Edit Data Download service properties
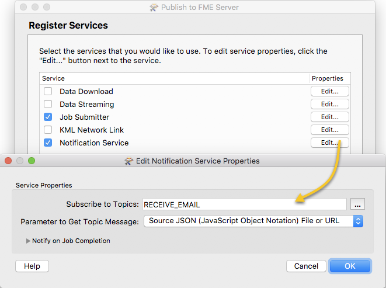This screenshot has height=288, width=386. (x=329, y=91)
